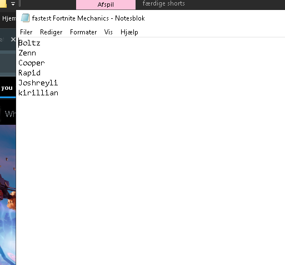The width and height of the screenshot is (285, 265).
Task: Click the 'fastest Fortnite Mechanics - Notesblok' title
Action: click(88, 18)
